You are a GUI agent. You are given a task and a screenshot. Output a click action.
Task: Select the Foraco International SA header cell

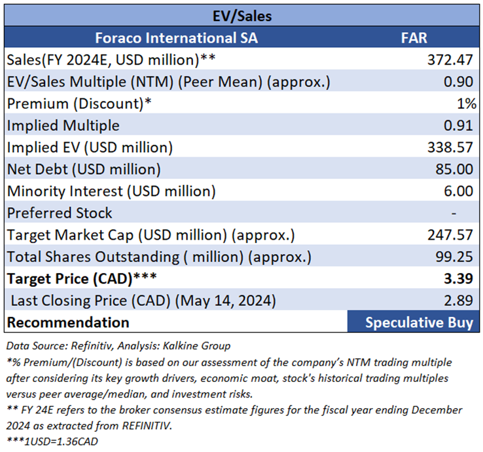(176, 38)
